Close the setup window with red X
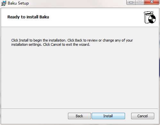Screen dimensions: 160x125 tap(152, 2)
